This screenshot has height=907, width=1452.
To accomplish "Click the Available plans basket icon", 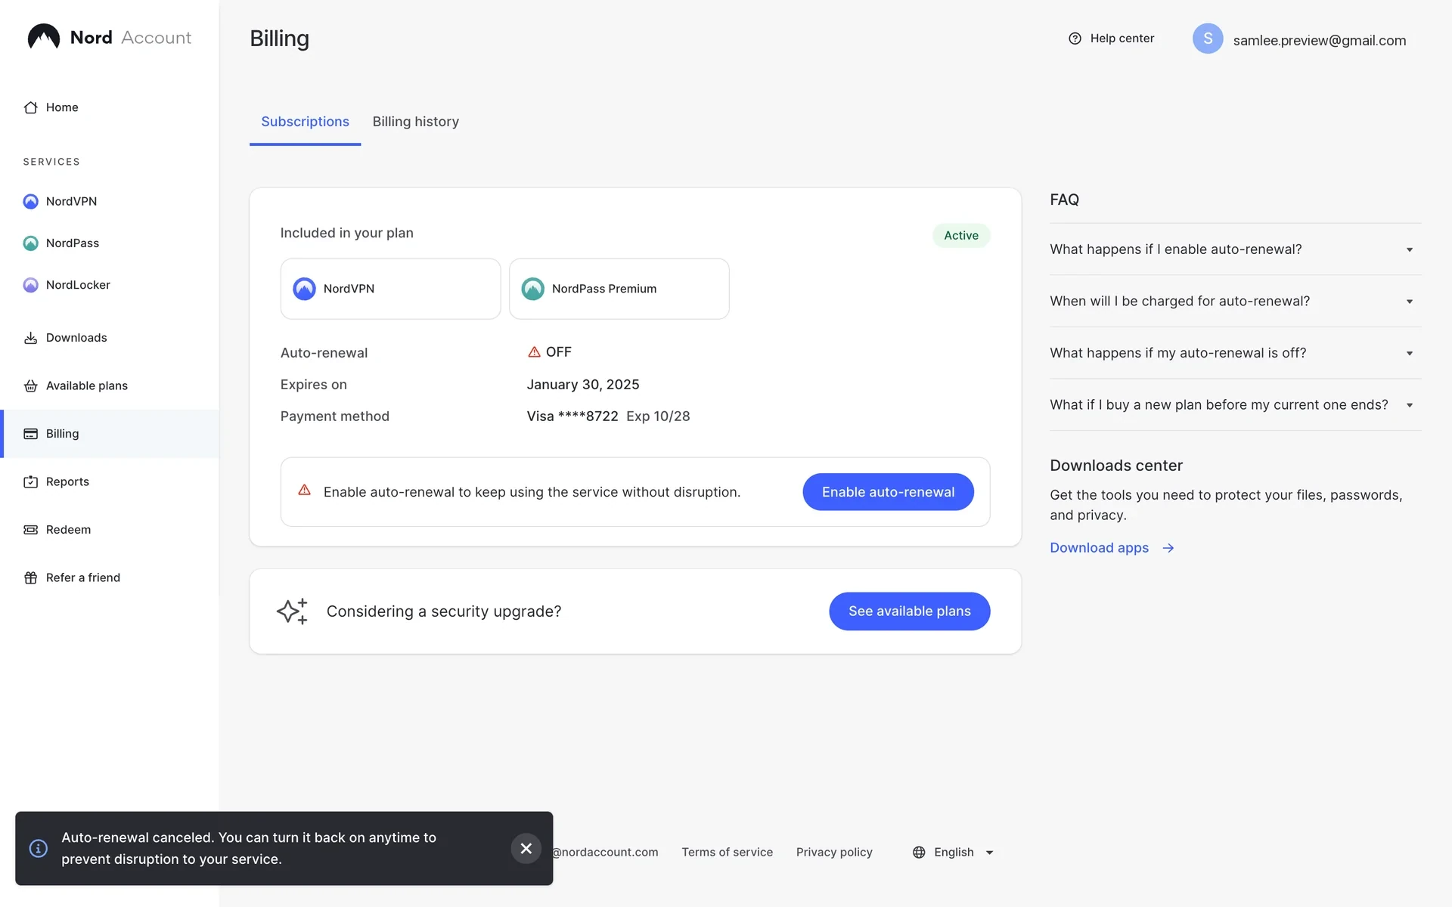I will click(x=30, y=386).
